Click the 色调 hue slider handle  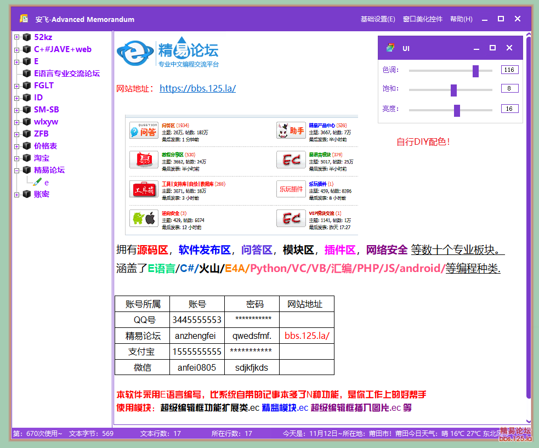tap(475, 71)
